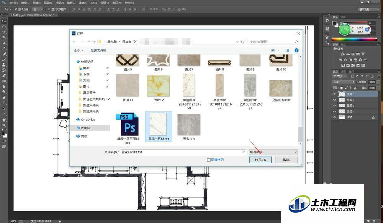
Task: Toggle the 显示变换控件 checkbox
Action: (x=49, y=9)
